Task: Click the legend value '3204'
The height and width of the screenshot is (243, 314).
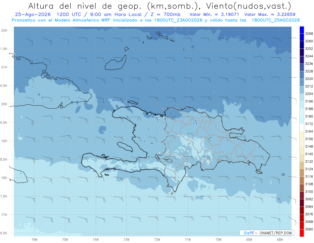Action: 309,94
